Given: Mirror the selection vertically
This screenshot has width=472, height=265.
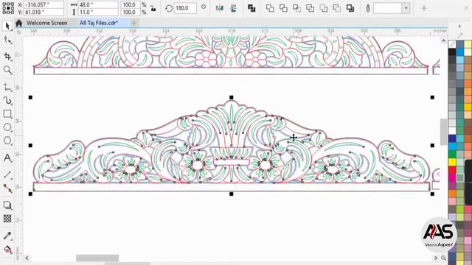Looking at the screenshot, I should point(233,8).
